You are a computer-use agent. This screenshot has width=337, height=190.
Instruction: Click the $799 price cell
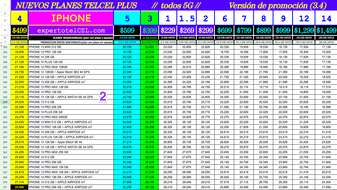(244, 31)
